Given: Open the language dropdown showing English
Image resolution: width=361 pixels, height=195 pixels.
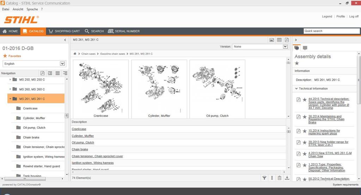Looking at the screenshot, I should [34, 63].
